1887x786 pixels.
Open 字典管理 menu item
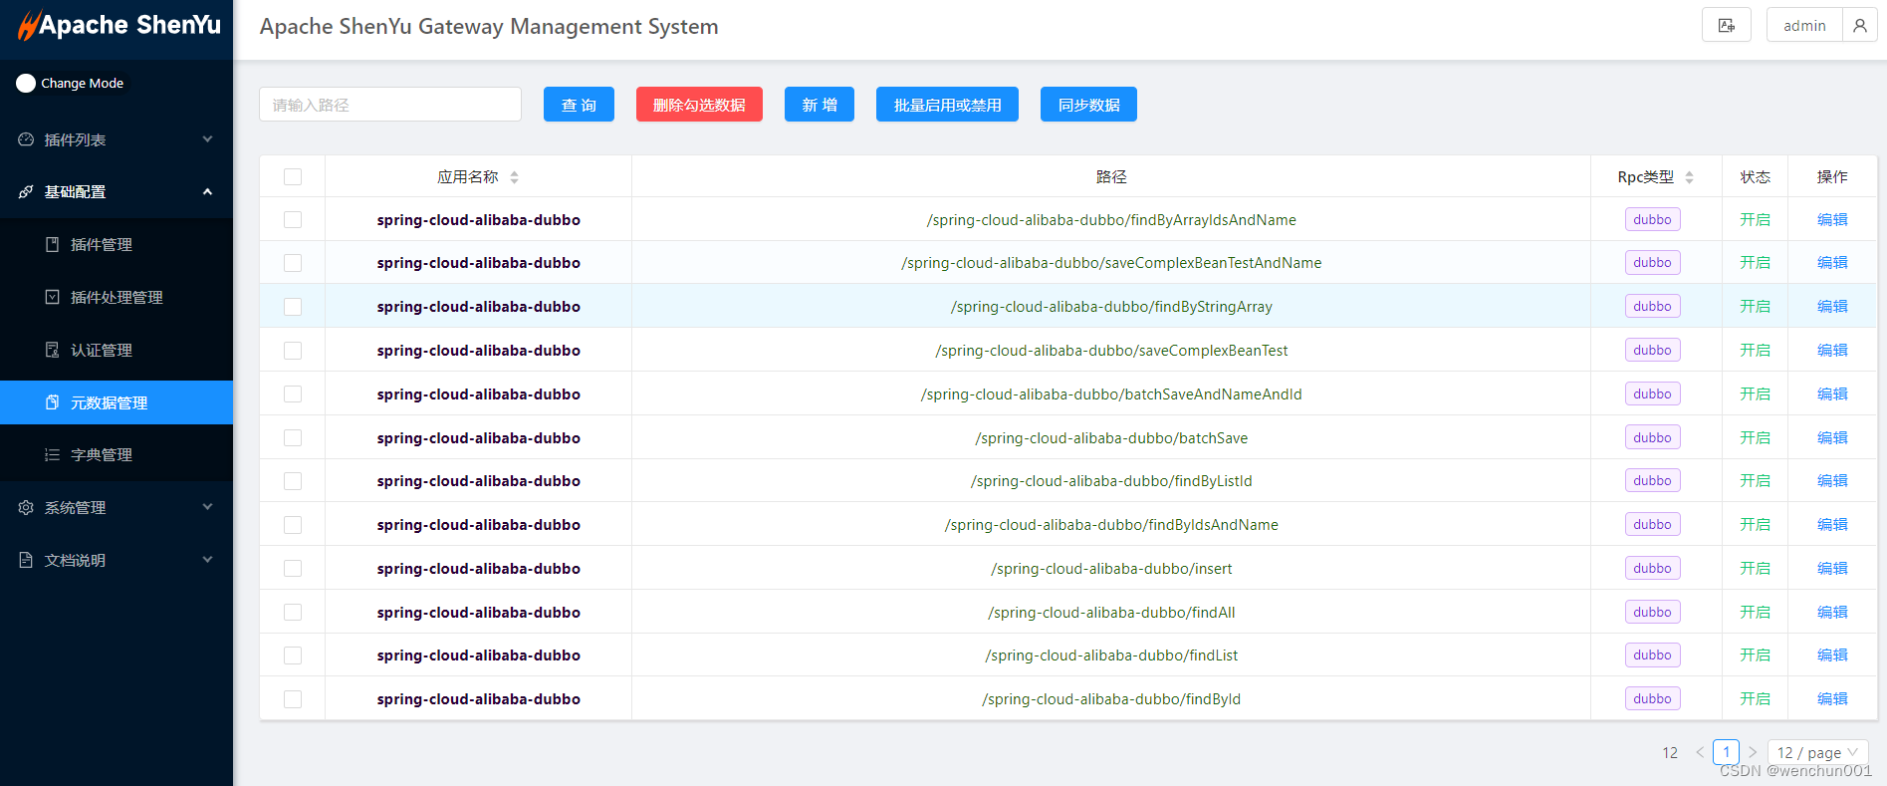point(117,454)
